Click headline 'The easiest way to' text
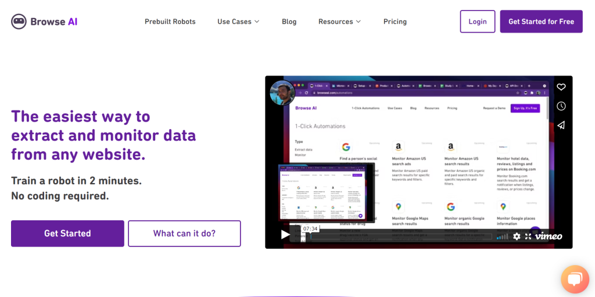 click(80, 116)
